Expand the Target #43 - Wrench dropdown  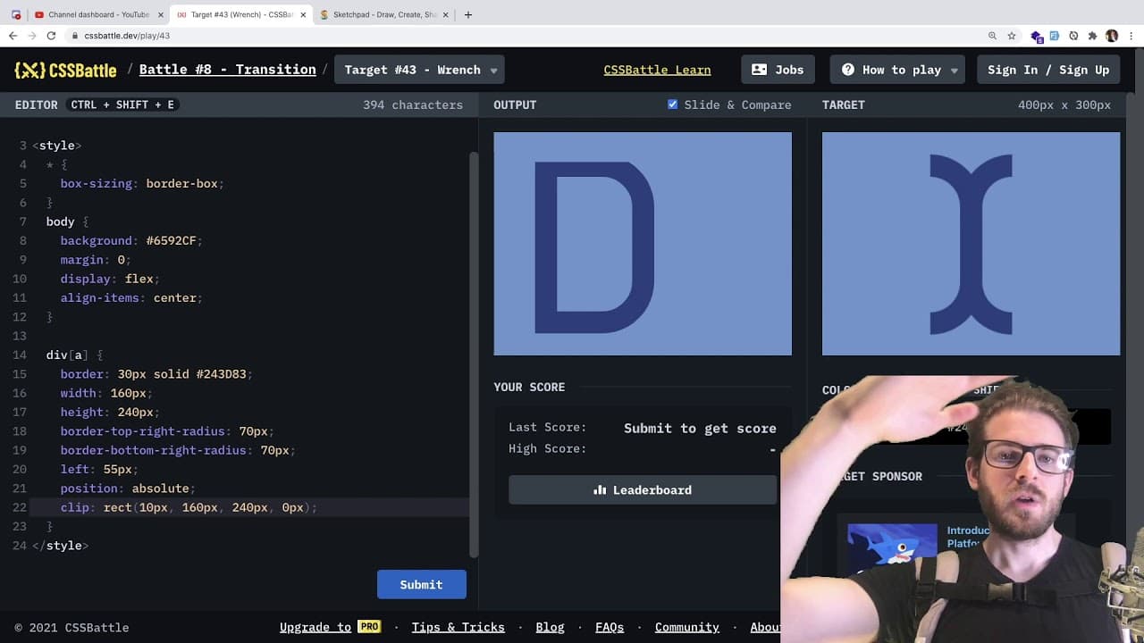pos(419,70)
